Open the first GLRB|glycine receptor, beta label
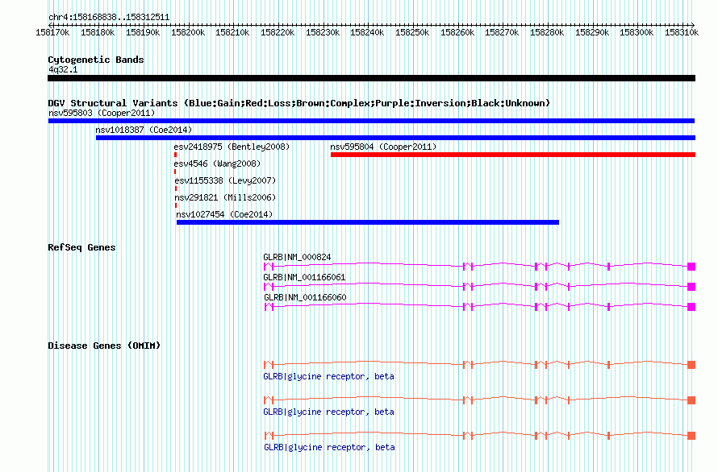The width and height of the screenshot is (718, 472). (329, 376)
